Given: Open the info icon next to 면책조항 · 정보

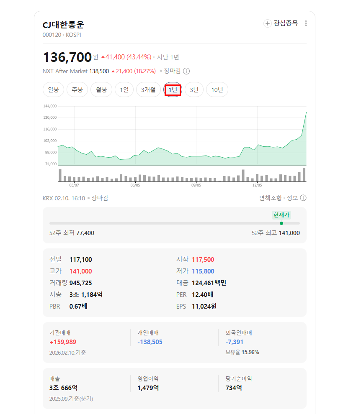Looking at the screenshot, I should [303, 198].
